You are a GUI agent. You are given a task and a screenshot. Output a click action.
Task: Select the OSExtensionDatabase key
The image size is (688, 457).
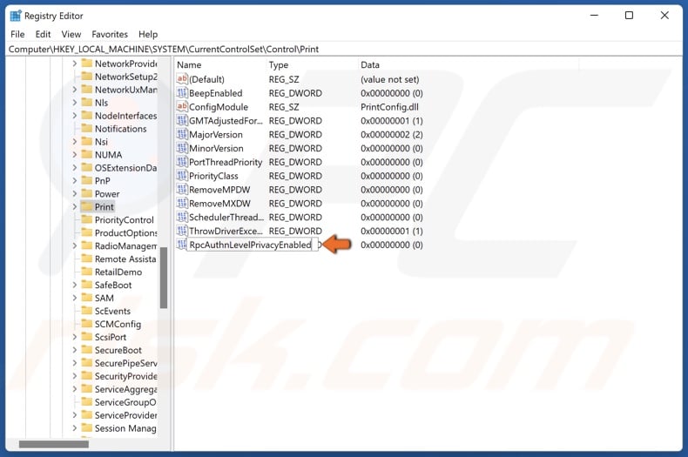pos(125,167)
